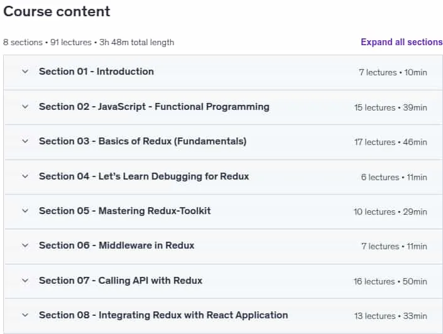Expand chevron for Section 08 Integrating Redux
Screen dimensions: 443x334
[x=25, y=315]
